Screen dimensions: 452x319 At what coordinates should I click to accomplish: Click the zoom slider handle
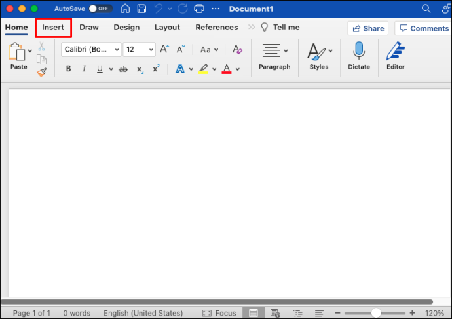(376, 313)
